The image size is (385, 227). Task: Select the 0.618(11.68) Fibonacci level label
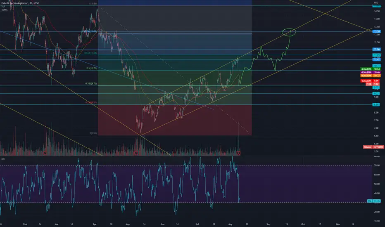(x=90, y=53)
